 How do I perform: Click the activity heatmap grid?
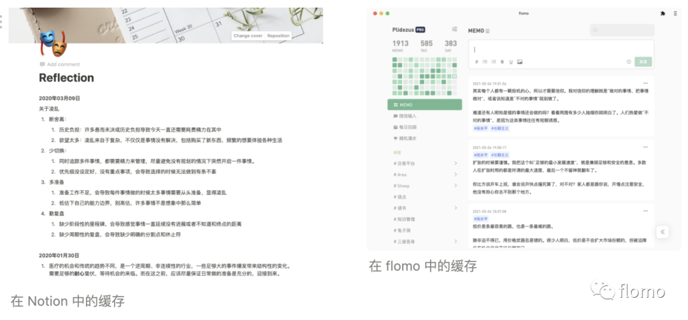[425, 76]
